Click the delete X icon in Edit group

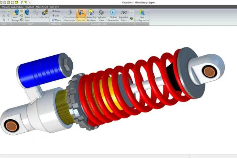4,15
